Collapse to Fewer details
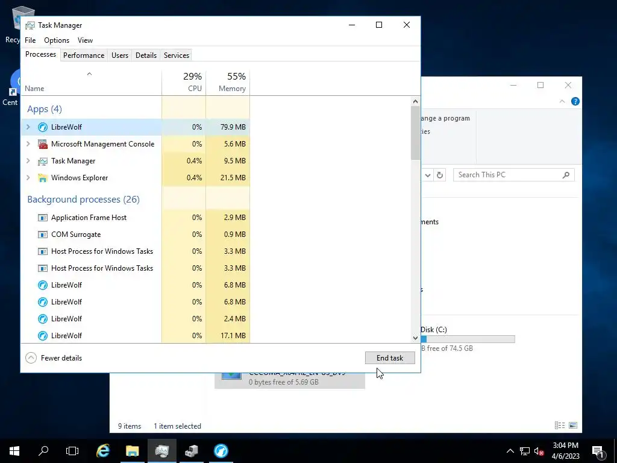The height and width of the screenshot is (463, 617). tap(54, 358)
